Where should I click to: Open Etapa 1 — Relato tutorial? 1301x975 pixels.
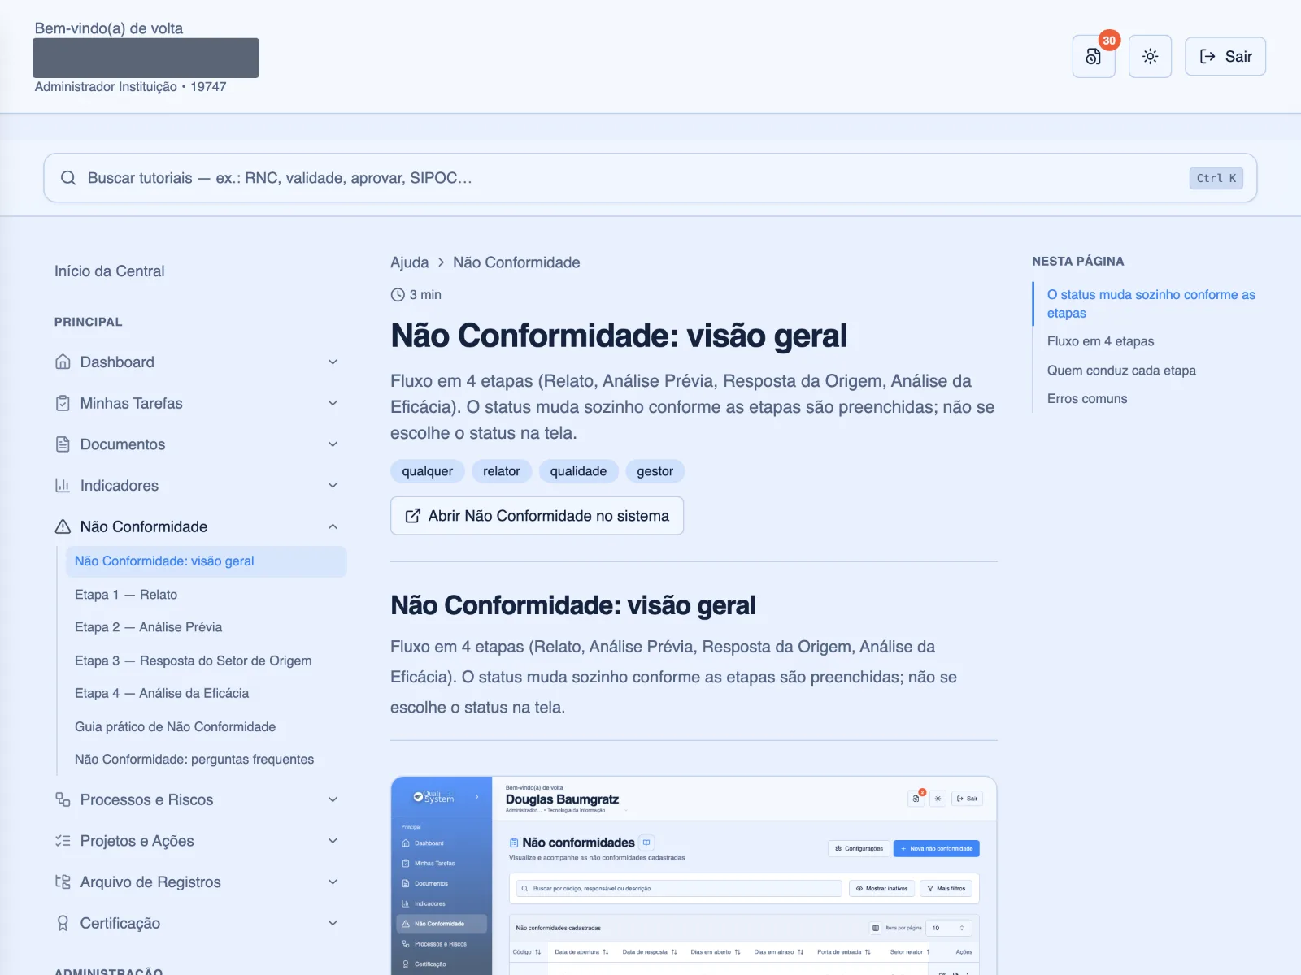click(126, 595)
